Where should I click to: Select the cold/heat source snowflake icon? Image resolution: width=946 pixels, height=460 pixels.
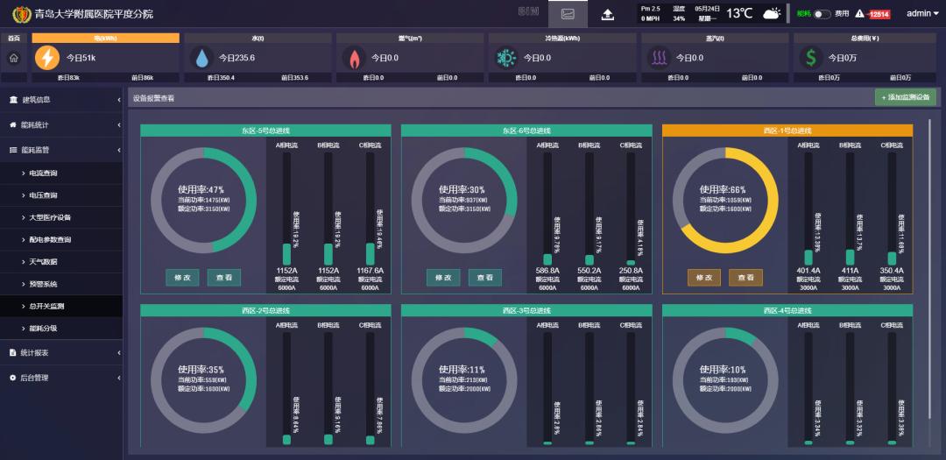(506, 58)
